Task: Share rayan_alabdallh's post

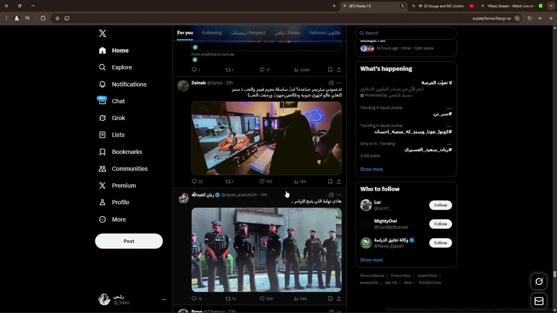Action: [x=339, y=299]
